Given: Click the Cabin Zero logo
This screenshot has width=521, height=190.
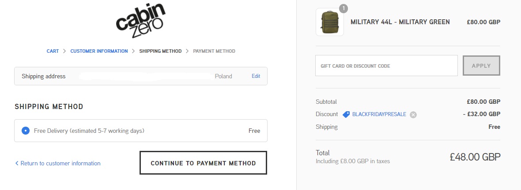Looking at the screenshot, I should [140, 21].
